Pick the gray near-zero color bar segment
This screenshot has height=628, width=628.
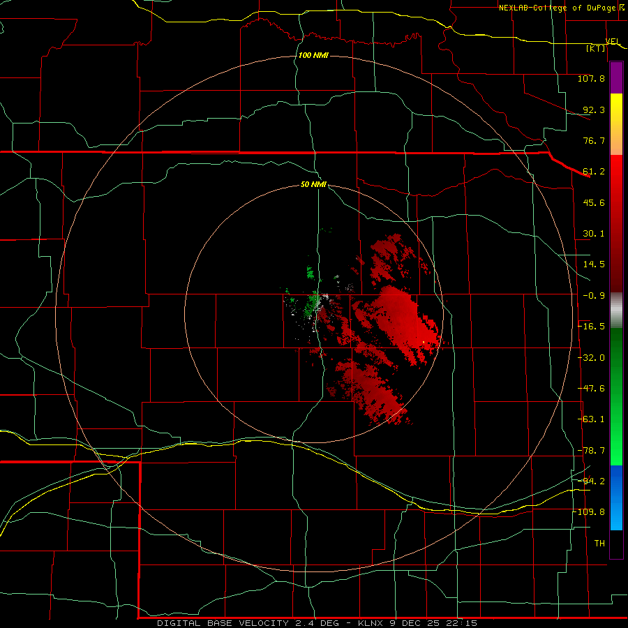616,311
